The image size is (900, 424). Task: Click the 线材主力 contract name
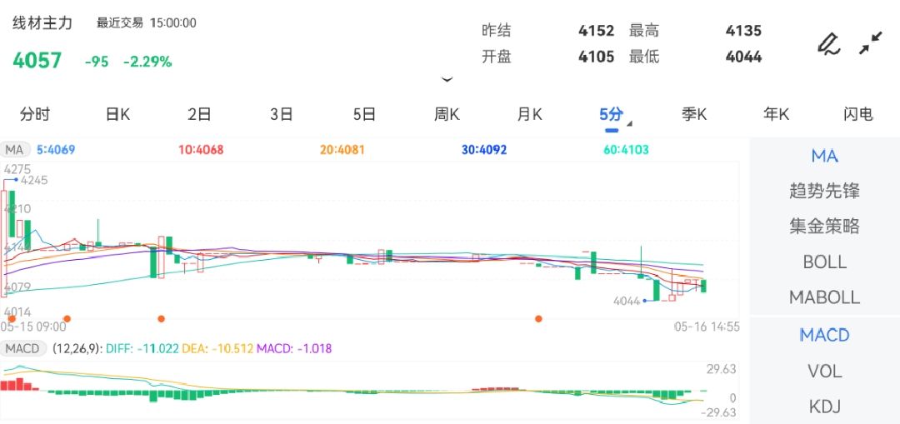[x=42, y=23]
